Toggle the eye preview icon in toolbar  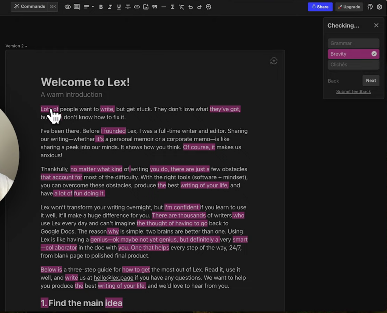tap(68, 7)
